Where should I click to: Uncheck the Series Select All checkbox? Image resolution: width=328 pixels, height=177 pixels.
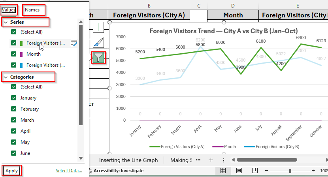(x=13, y=32)
